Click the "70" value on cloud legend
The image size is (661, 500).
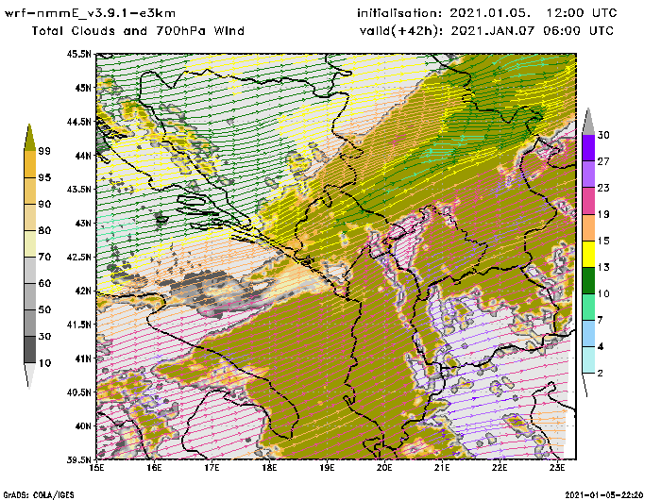tap(44, 257)
